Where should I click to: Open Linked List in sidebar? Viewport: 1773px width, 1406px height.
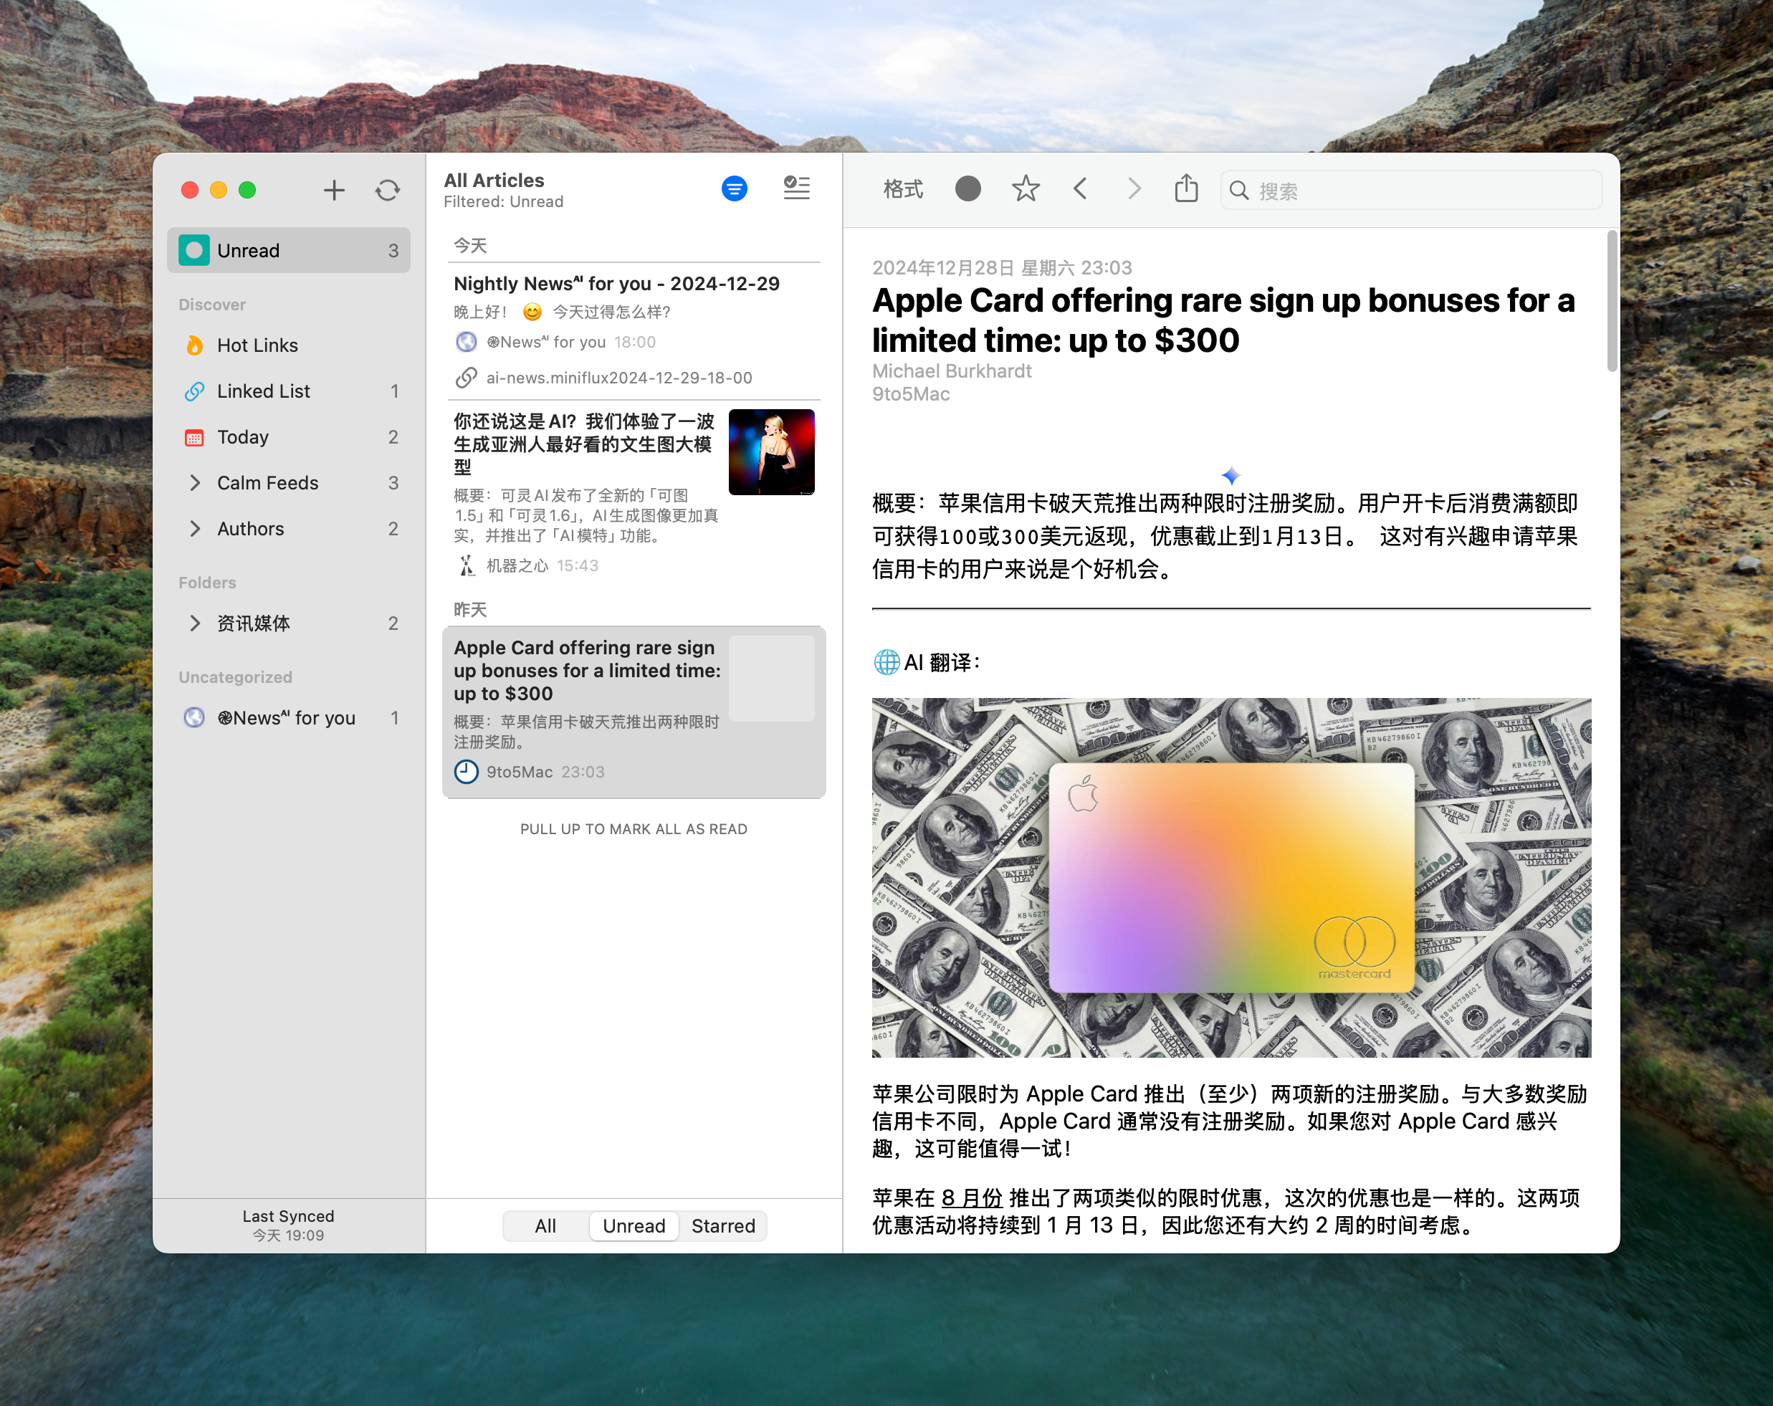click(289, 391)
